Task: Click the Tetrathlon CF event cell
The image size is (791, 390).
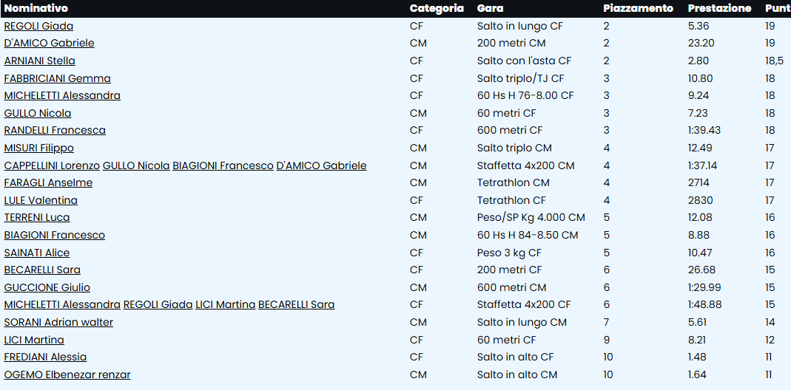Action: tap(511, 200)
